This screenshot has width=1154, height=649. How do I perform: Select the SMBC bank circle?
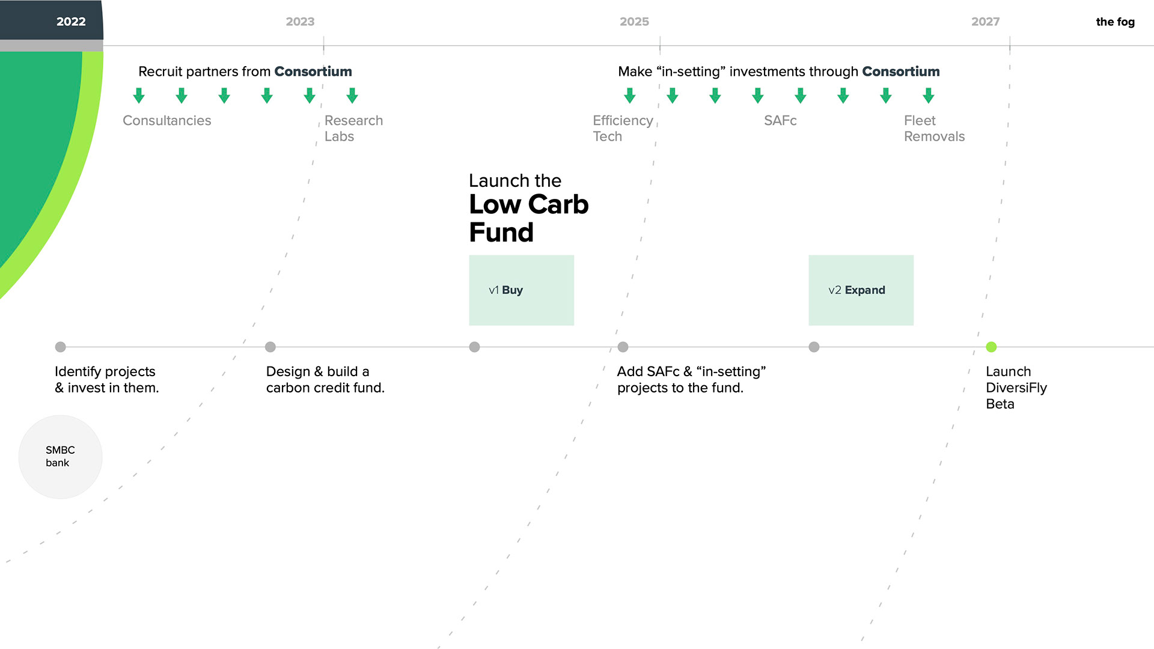click(x=60, y=457)
